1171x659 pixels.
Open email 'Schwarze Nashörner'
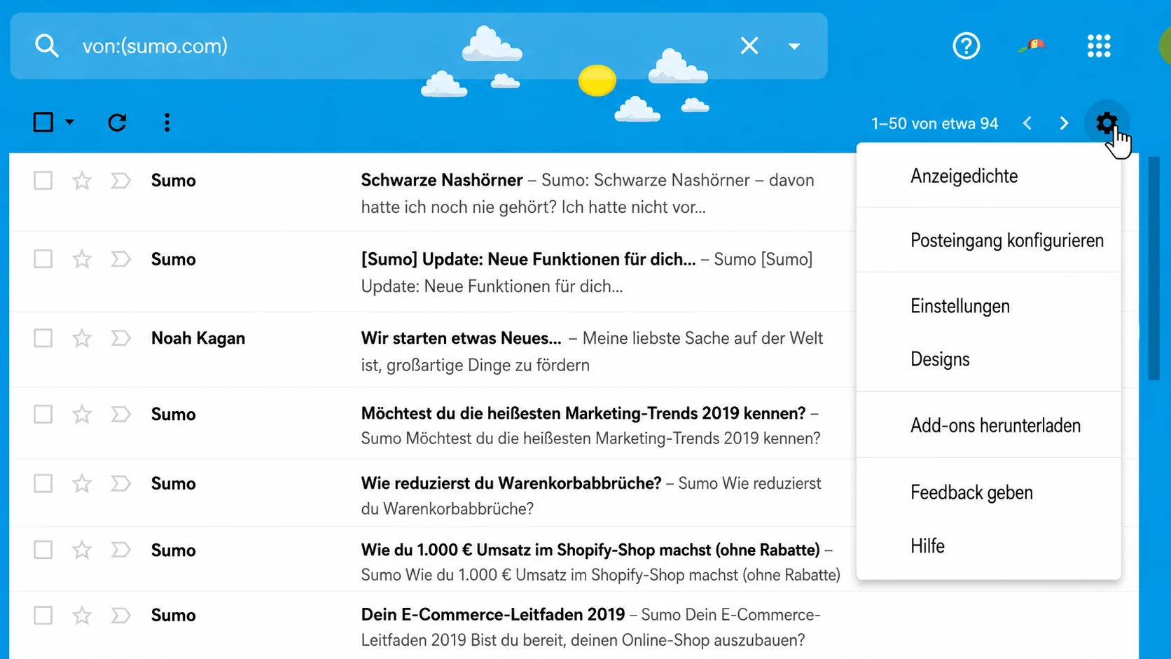(442, 181)
